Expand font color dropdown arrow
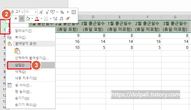Viewport: 191px width, 110px height. (x=41, y=19)
